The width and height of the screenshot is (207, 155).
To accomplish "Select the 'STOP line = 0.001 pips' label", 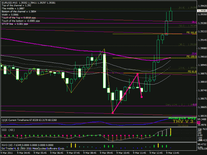I will pos(15,24).
